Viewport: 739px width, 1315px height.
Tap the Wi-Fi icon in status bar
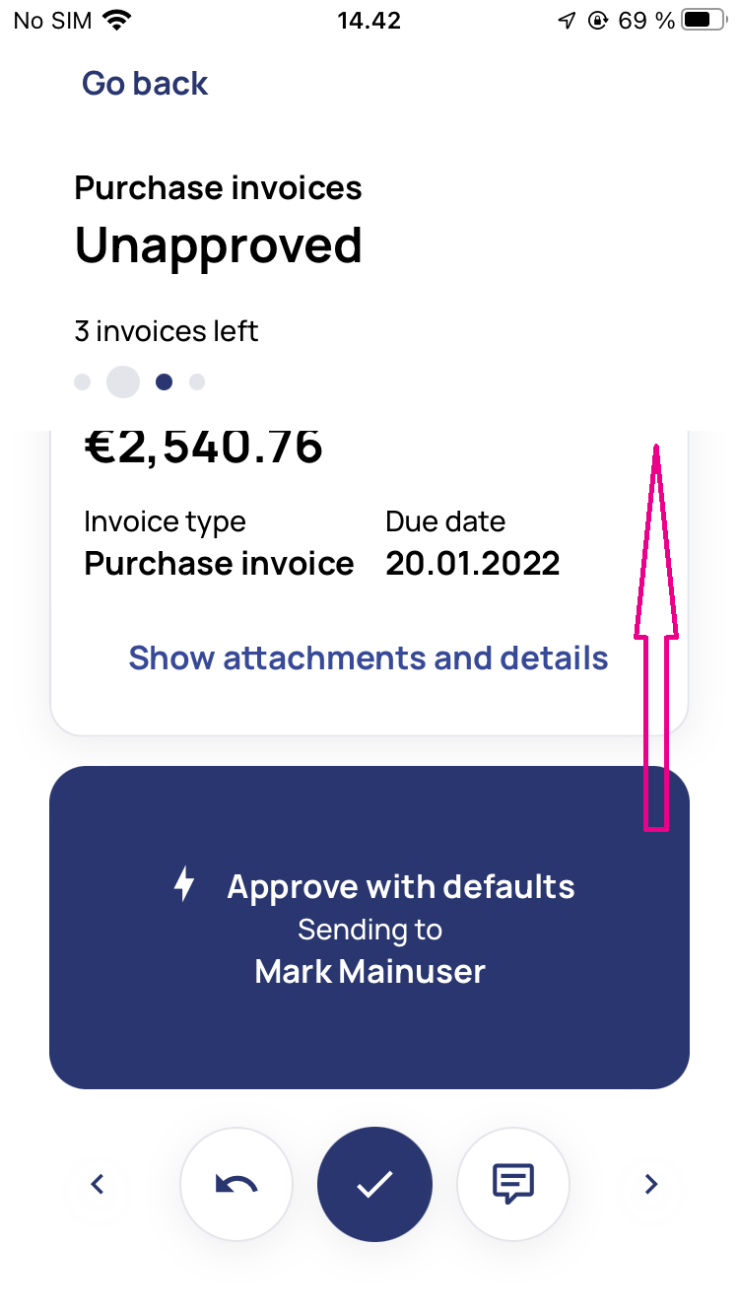tap(117, 20)
